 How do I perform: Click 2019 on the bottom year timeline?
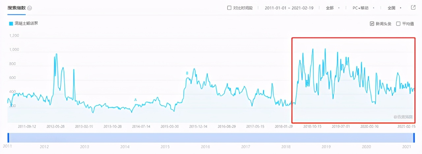[x=326, y=147]
